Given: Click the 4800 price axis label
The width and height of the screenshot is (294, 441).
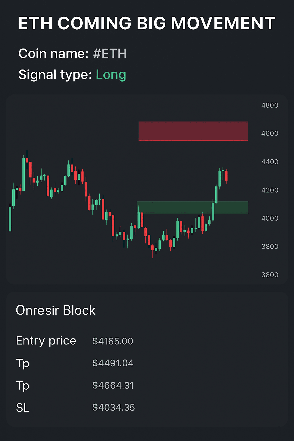Looking at the screenshot, I should [270, 105].
